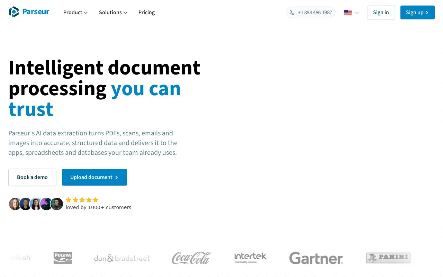Click the 'loved by 1000+ customers' text
Viewport: 443px width, 277px height.
pos(98,207)
